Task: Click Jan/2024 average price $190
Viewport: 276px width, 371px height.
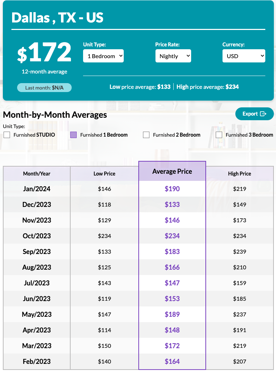Action: [x=172, y=189]
